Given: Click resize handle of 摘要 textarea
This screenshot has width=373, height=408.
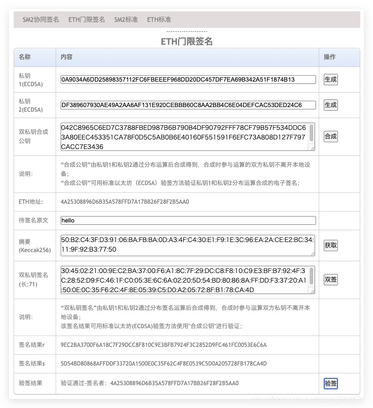Looking at the screenshot, I should [312, 253].
